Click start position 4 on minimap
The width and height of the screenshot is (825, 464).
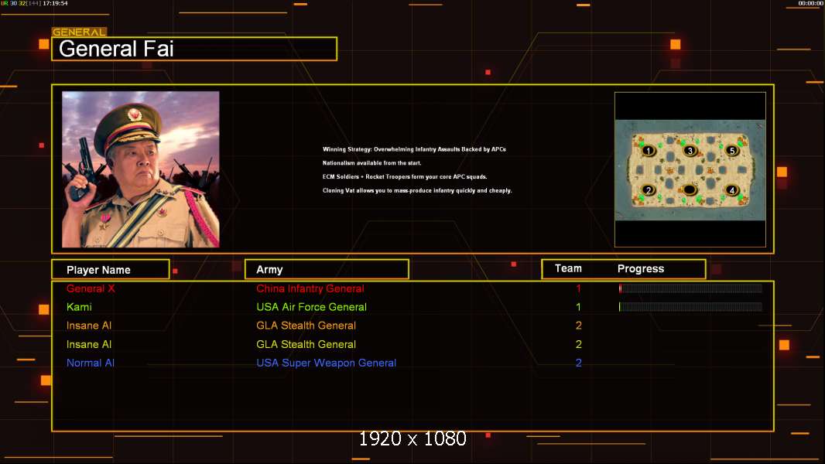[x=731, y=190]
